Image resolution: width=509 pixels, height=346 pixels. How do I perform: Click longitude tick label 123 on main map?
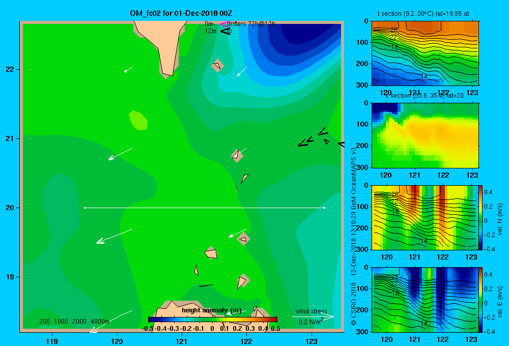[312, 341]
